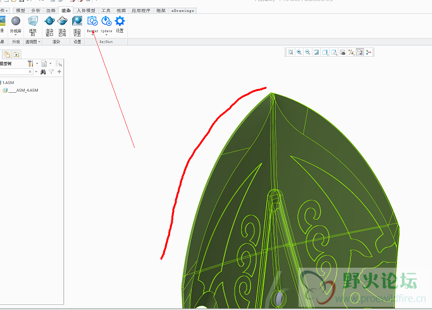Image resolution: width=432 pixels, height=310 pixels.
Task: Click the 透视图 perspective view cube icon
Action: (x=33, y=21)
